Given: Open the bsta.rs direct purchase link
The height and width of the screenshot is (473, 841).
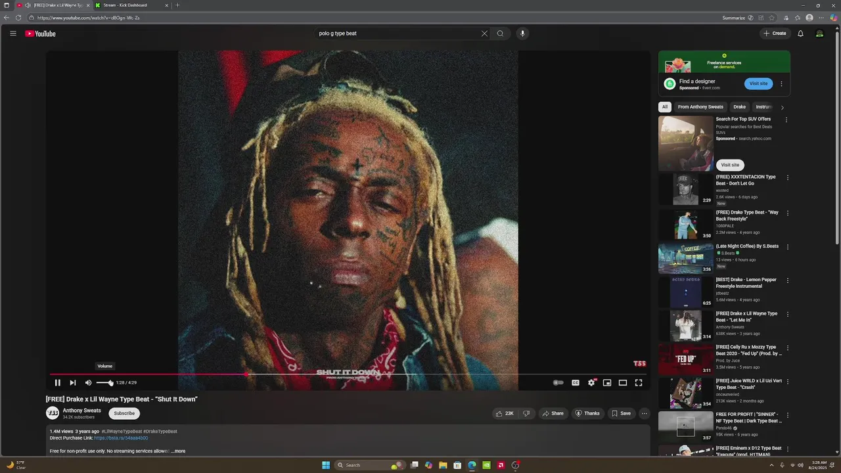Looking at the screenshot, I should [x=121, y=438].
